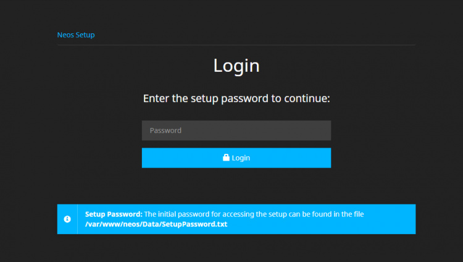Click the bold 'Setup Password:' label
This screenshot has width=463, height=262.
pos(114,214)
